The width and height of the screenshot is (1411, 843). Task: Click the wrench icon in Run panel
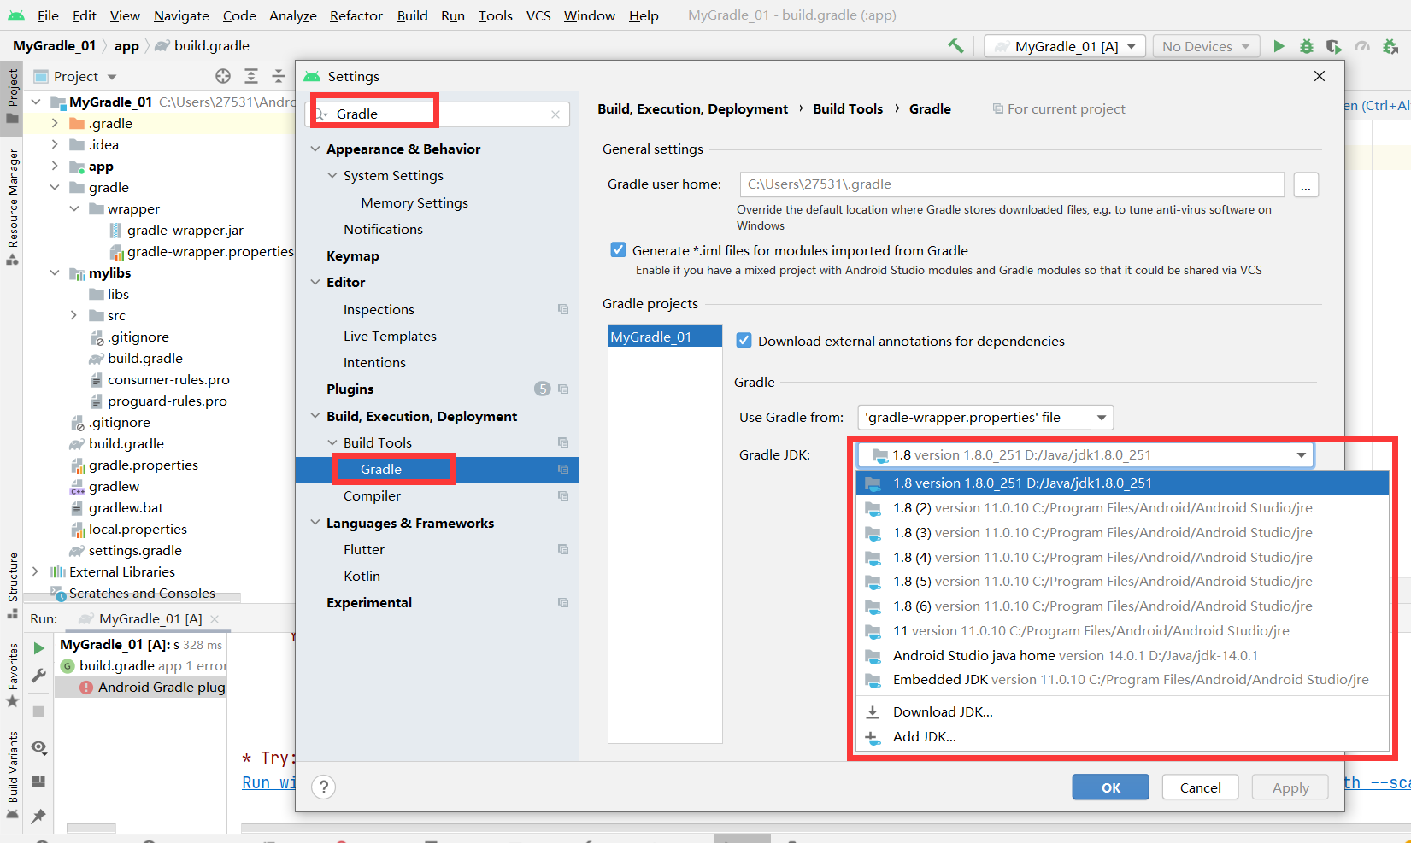[x=38, y=676]
